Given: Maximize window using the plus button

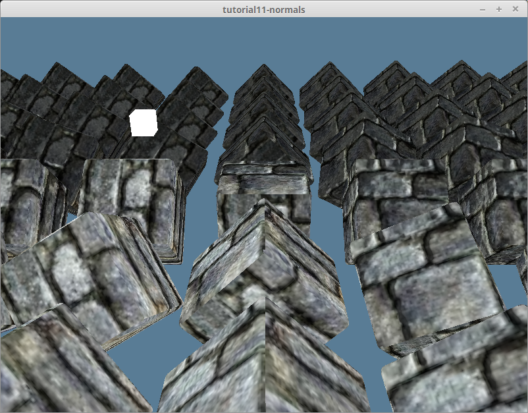Looking at the screenshot, I should point(499,9).
